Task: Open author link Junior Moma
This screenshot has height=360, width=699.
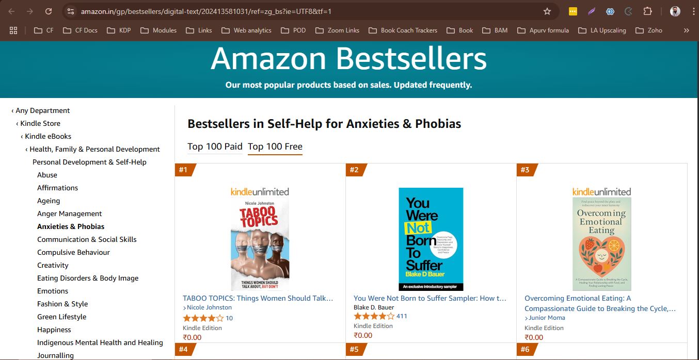Action: [547, 318]
